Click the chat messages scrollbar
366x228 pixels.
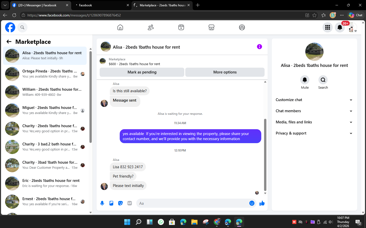click(x=265, y=155)
